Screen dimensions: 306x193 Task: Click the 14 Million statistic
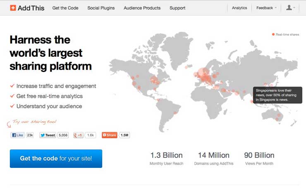pos(214,155)
